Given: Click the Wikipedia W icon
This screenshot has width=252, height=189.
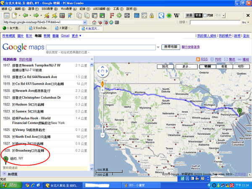Looking at the screenshot, I should click(177, 16).
